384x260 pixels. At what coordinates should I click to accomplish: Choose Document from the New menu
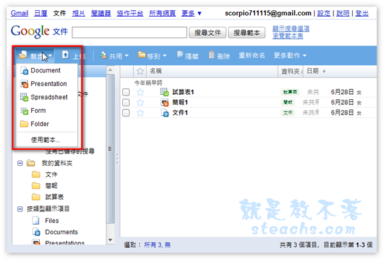tap(45, 70)
